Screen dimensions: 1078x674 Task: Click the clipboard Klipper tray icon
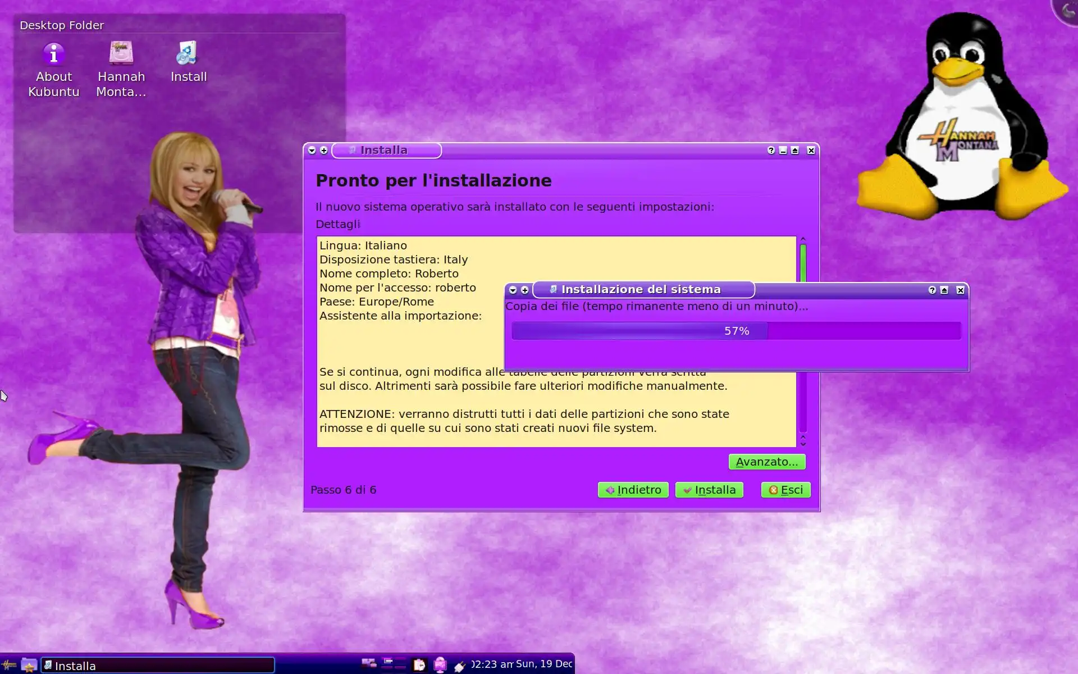click(419, 665)
